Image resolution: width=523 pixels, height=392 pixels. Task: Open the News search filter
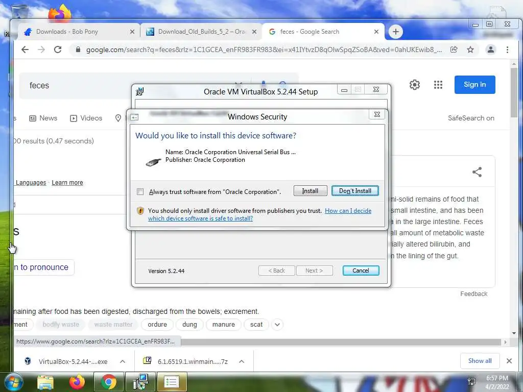(43, 118)
